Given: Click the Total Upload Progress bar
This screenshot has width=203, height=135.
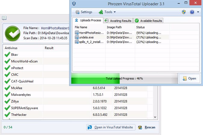Looking at the screenshot, I should 124,78.
